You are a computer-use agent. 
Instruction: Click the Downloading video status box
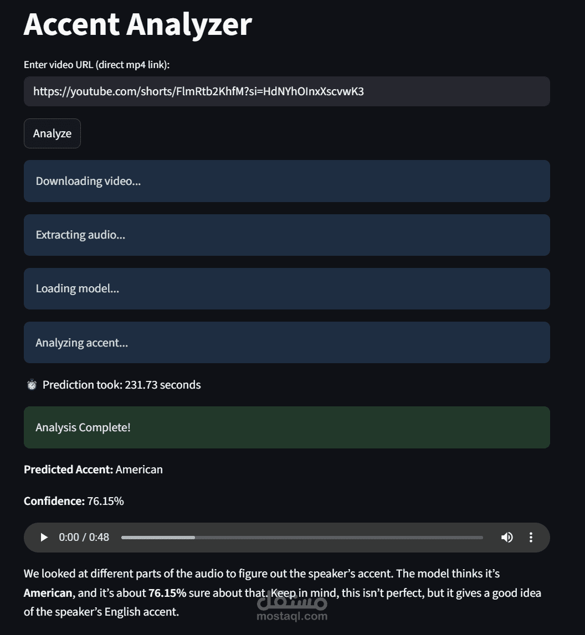(x=287, y=181)
